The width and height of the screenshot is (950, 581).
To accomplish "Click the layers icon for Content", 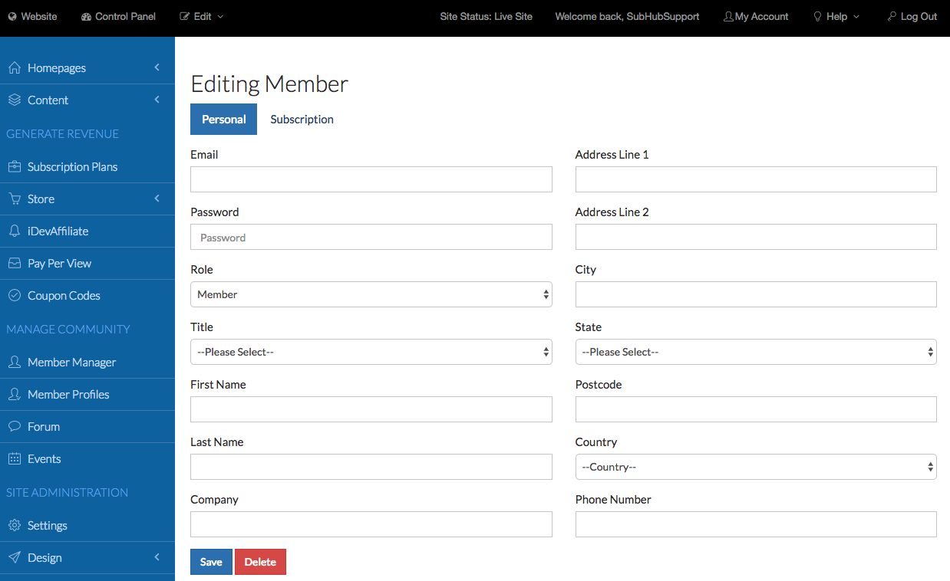I will tap(14, 100).
